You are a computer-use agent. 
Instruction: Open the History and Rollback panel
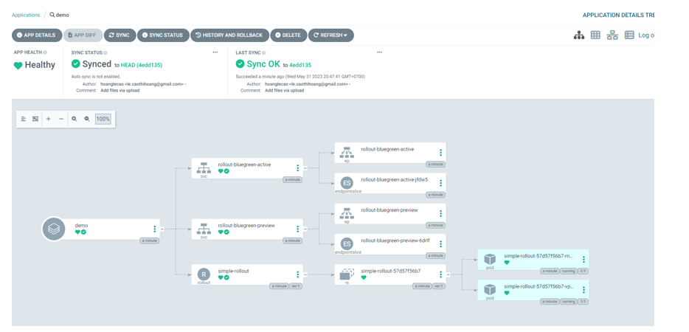point(228,35)
